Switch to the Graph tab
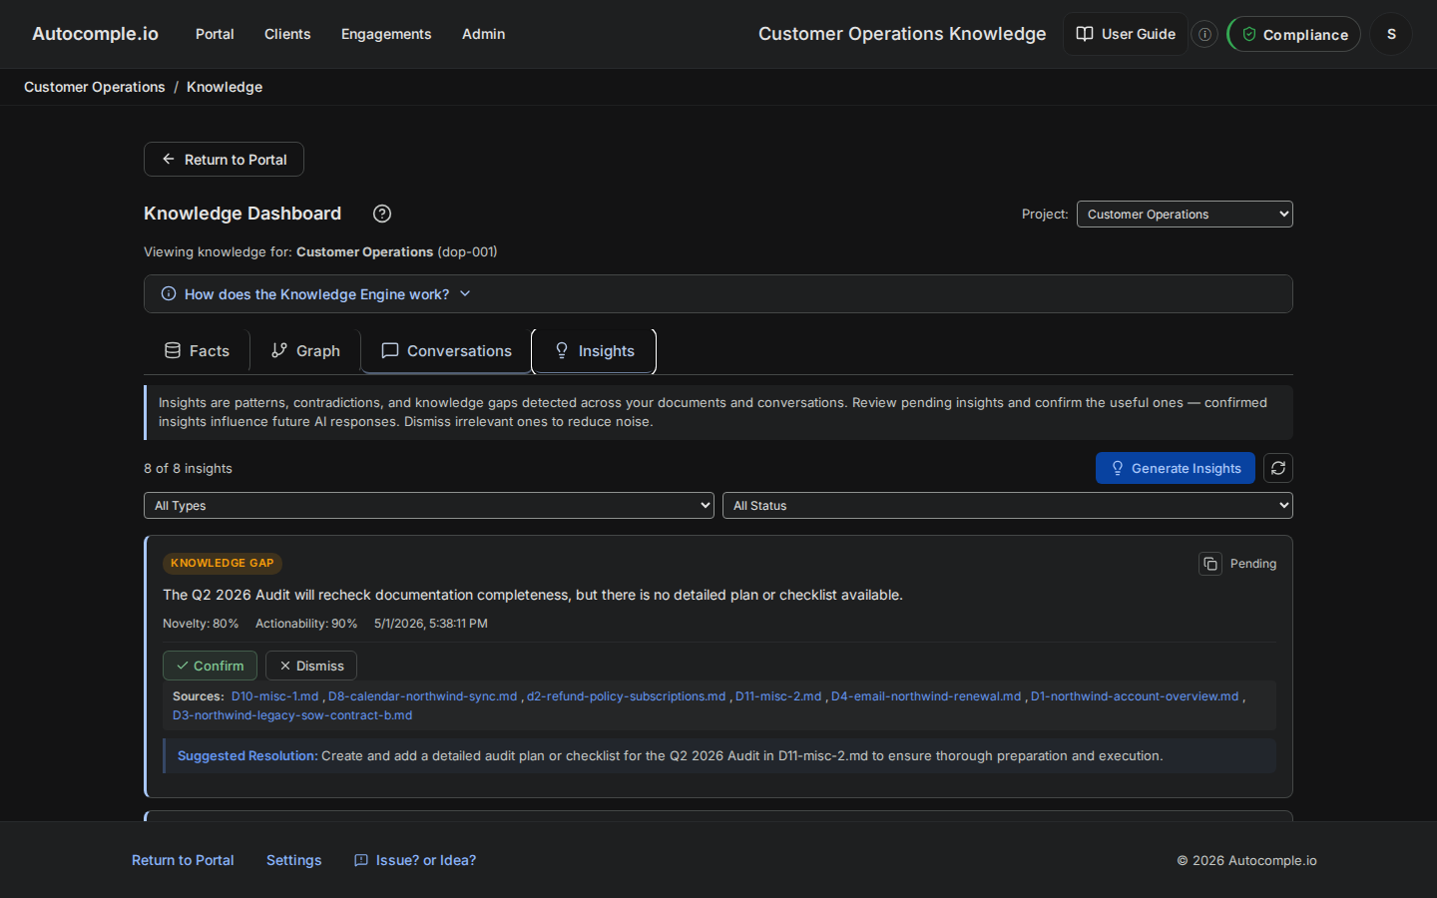 [x=305, y=351]
